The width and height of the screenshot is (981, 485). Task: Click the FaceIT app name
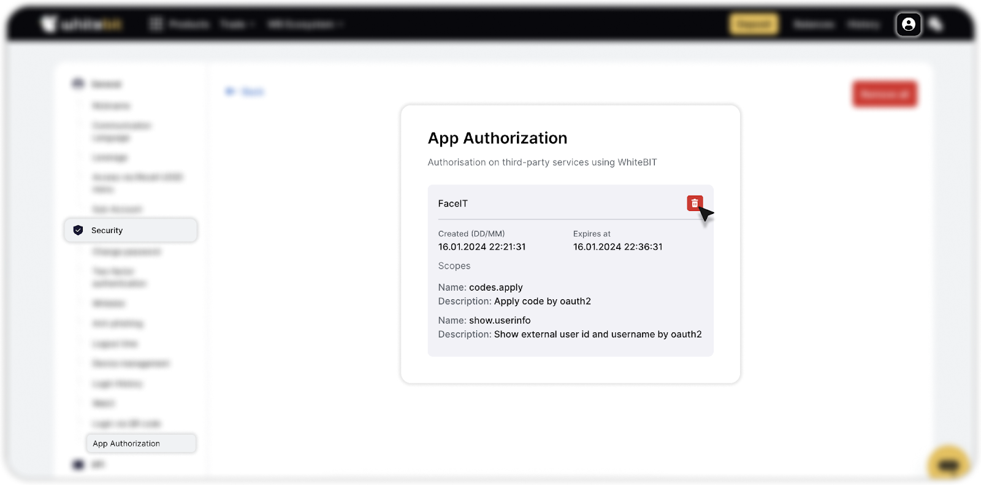[x=452, y=204]
